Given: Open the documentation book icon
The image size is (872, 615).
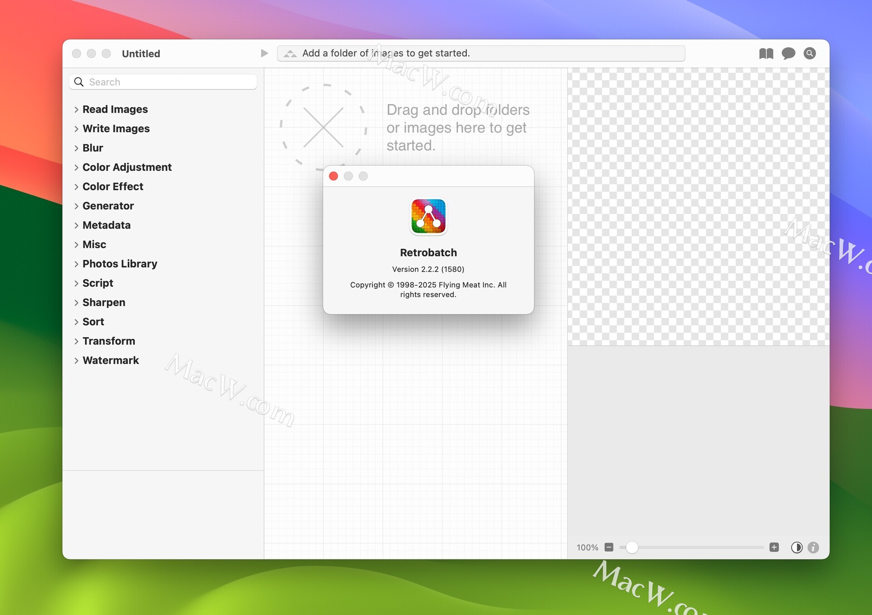Looking at the screenshot, I should coord(766,54).
